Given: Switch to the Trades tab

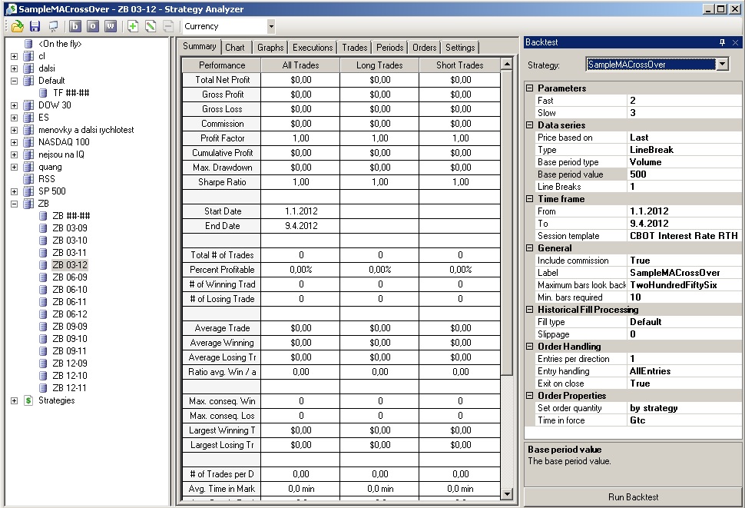Looking at the screenshot, I should point(354,48).
